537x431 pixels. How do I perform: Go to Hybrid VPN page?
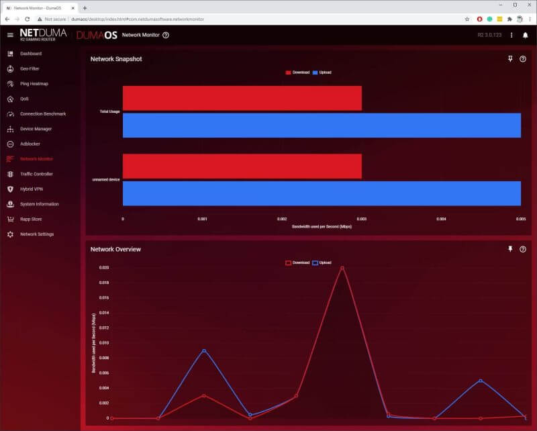[31, 189]
